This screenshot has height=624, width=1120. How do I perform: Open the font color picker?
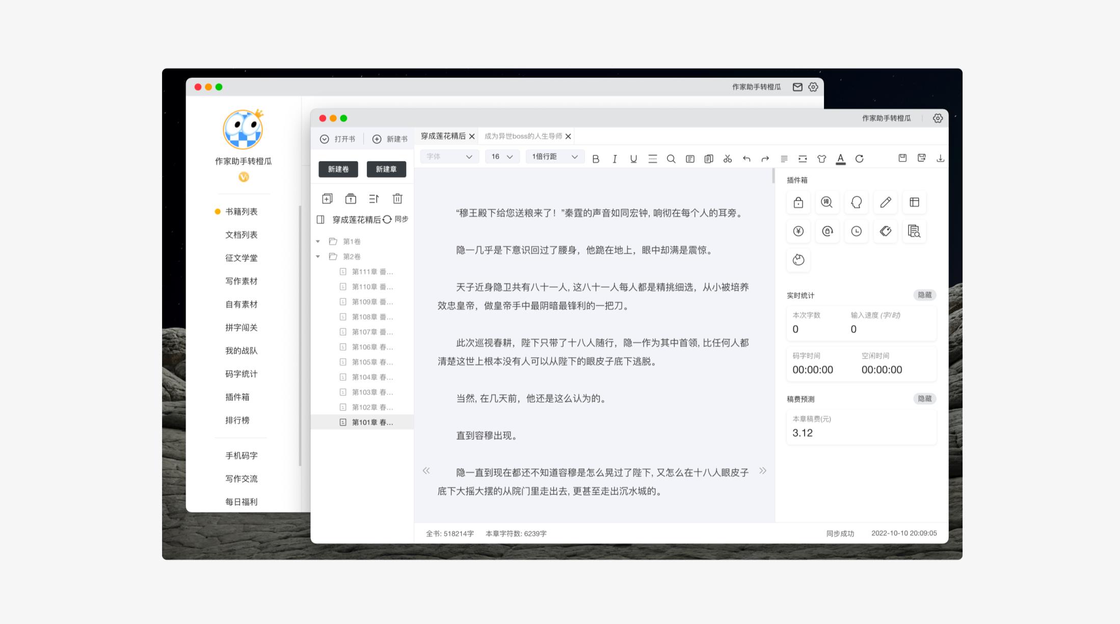tap(841, 158)
